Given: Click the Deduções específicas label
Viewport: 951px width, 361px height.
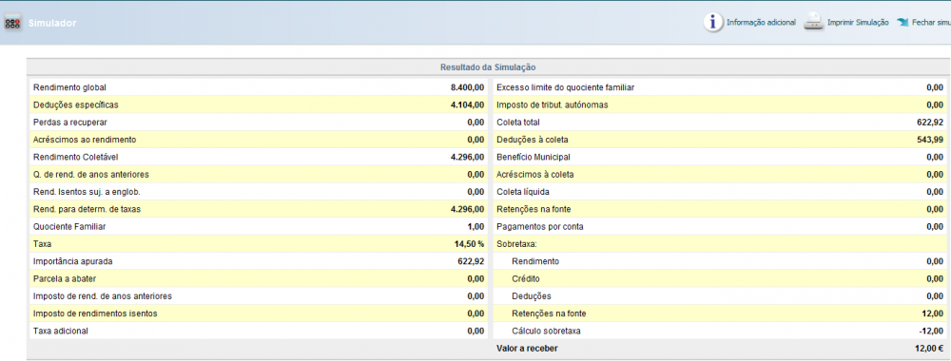Looking at the screenshot, I should [76, 104].
